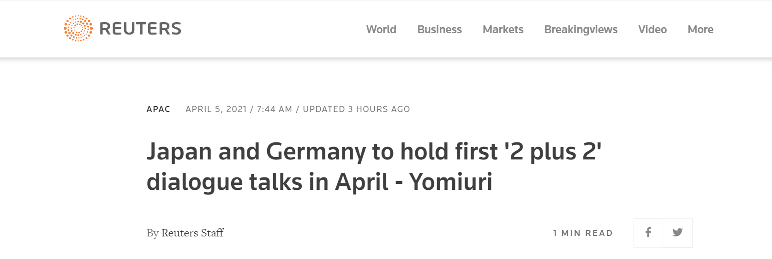The width and height of the screenshot is (772, 259).
Task: Click the orange Reuters dotted globe logo
Action: pos(78,28)
